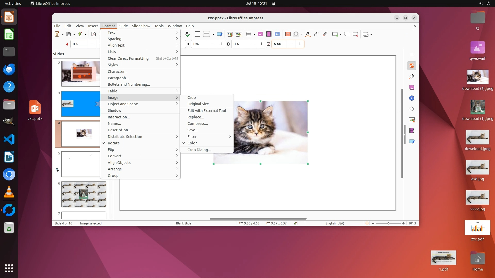Click the Insert Chart toolbar icon

pyautogui.click(x=277, y=34)
